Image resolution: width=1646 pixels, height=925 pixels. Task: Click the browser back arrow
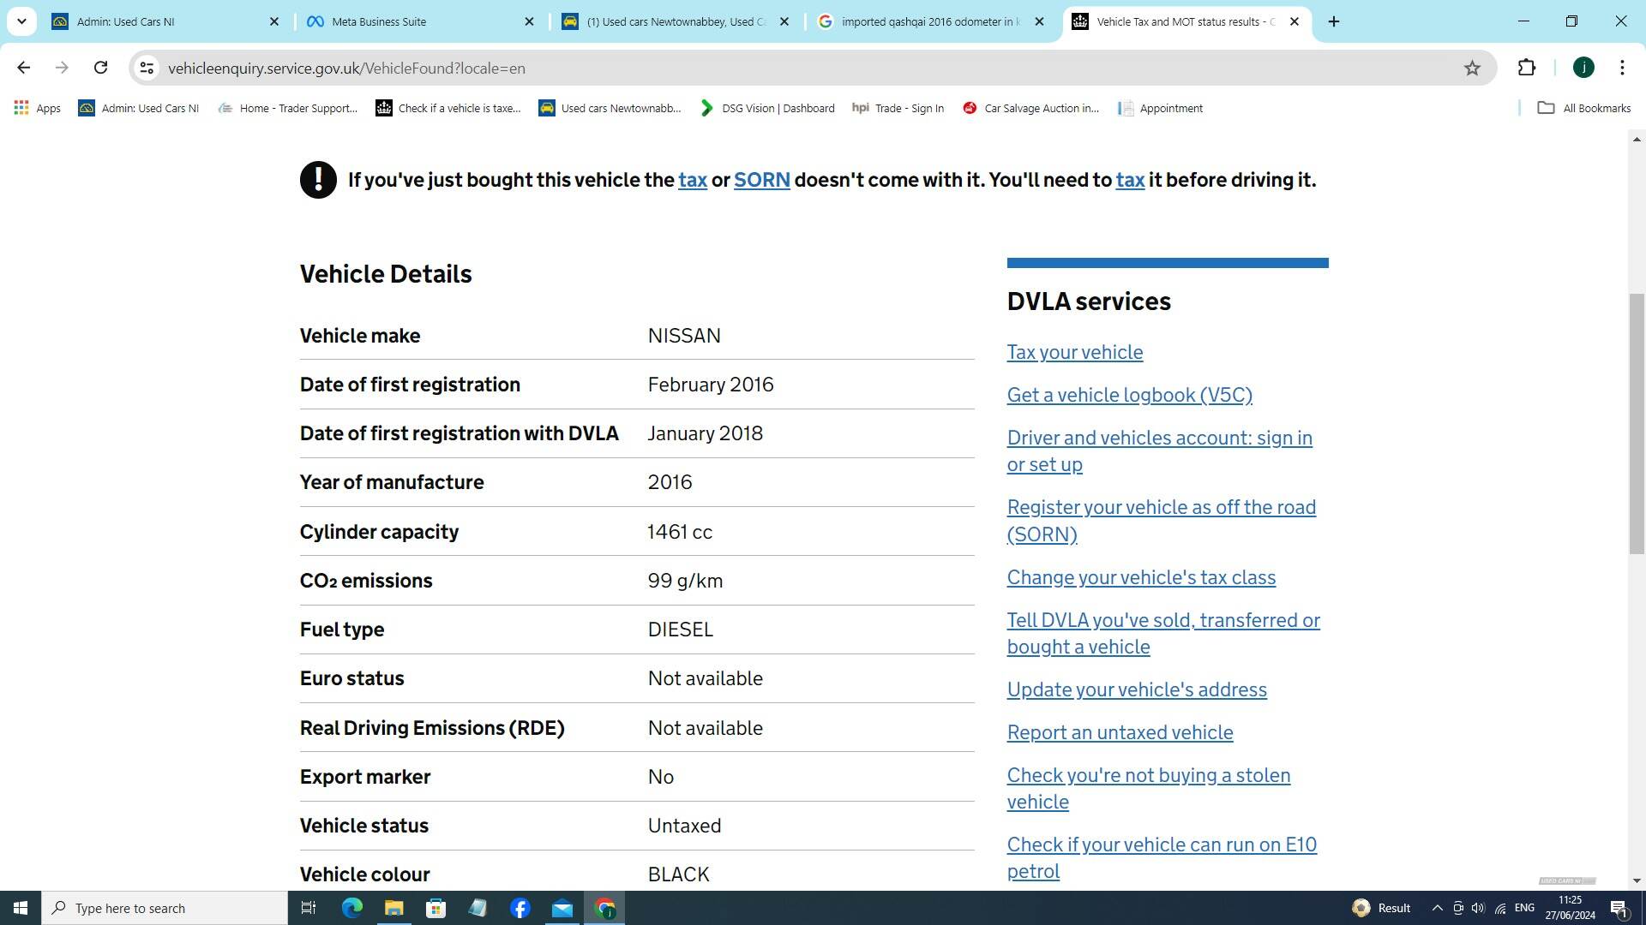pyautogui.click(x=23, y=68)
